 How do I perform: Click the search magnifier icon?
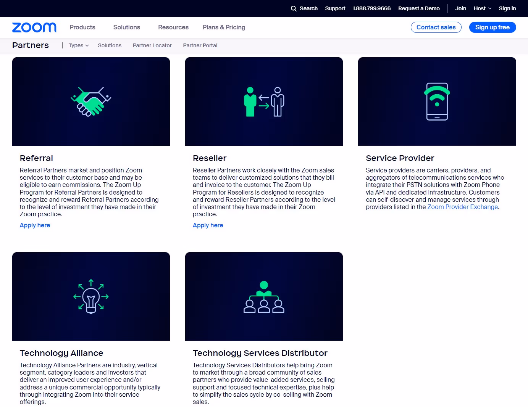(294, 8)
